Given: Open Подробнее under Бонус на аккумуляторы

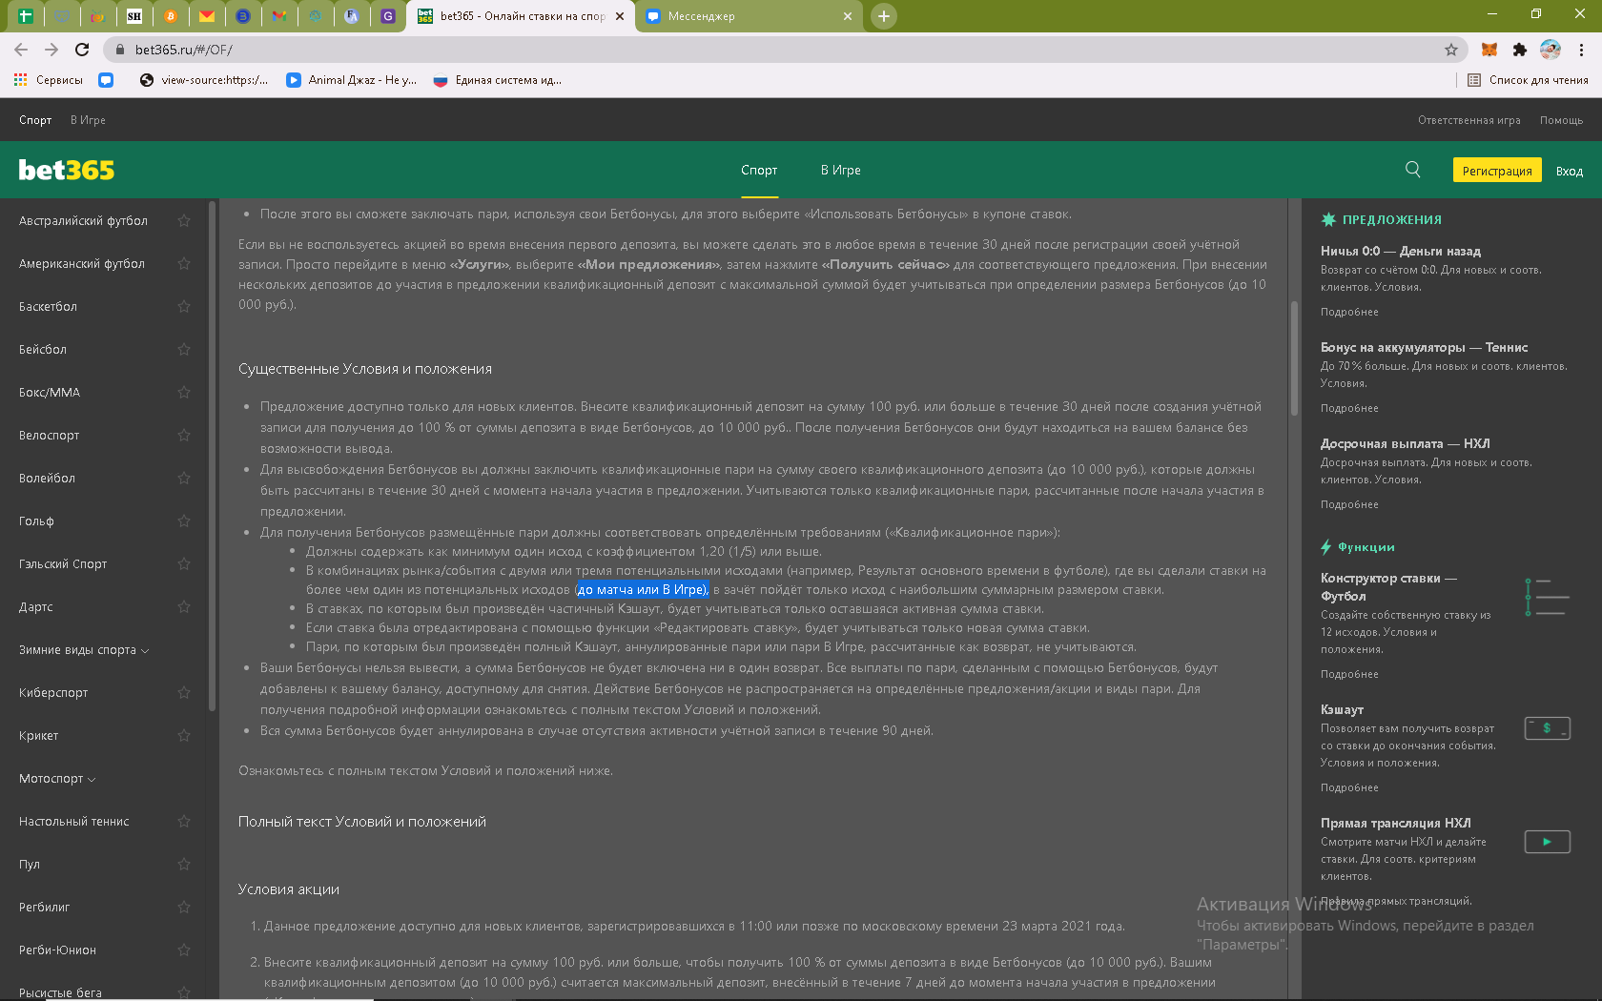Looking at the screenshot, I should [1348, 409].
